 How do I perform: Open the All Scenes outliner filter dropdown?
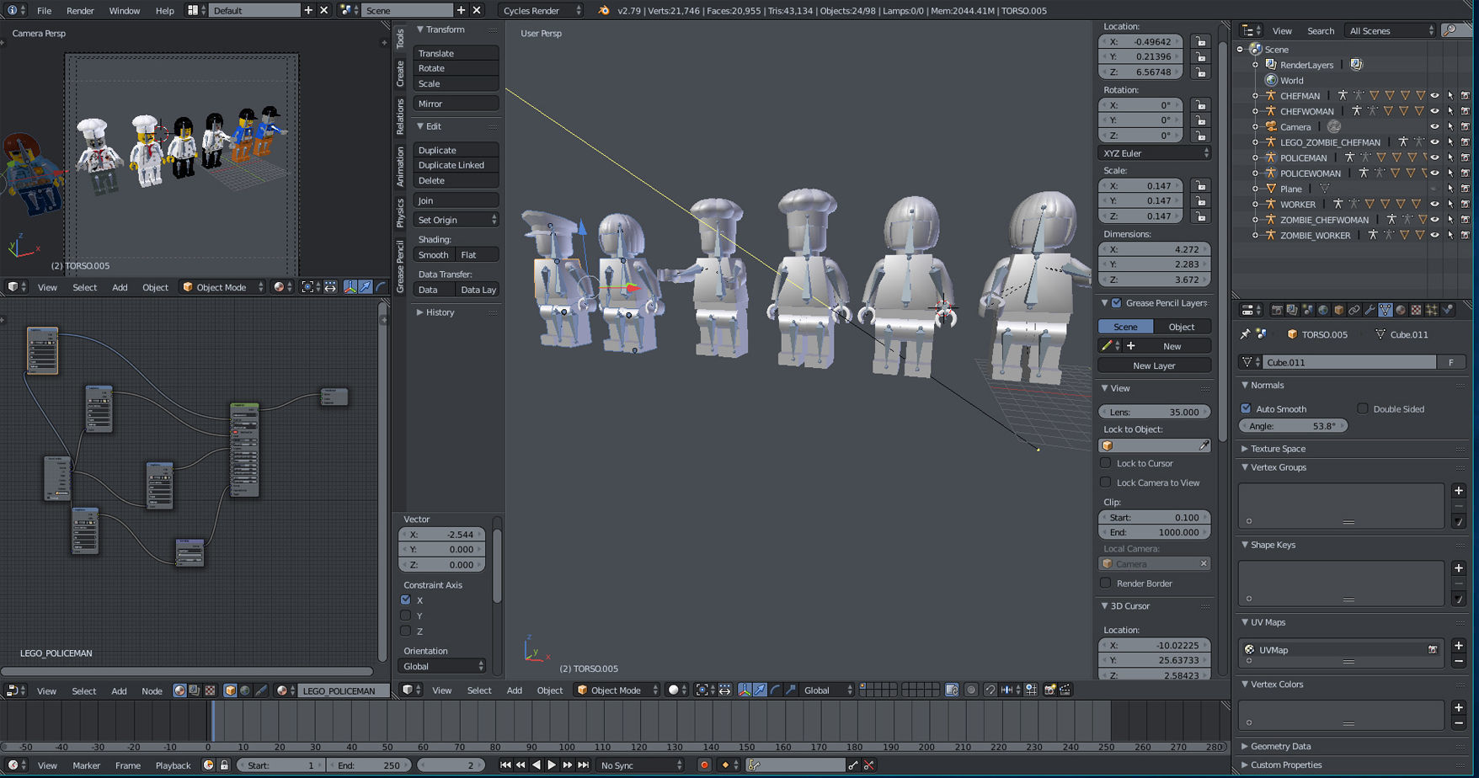pos(1390,30)
